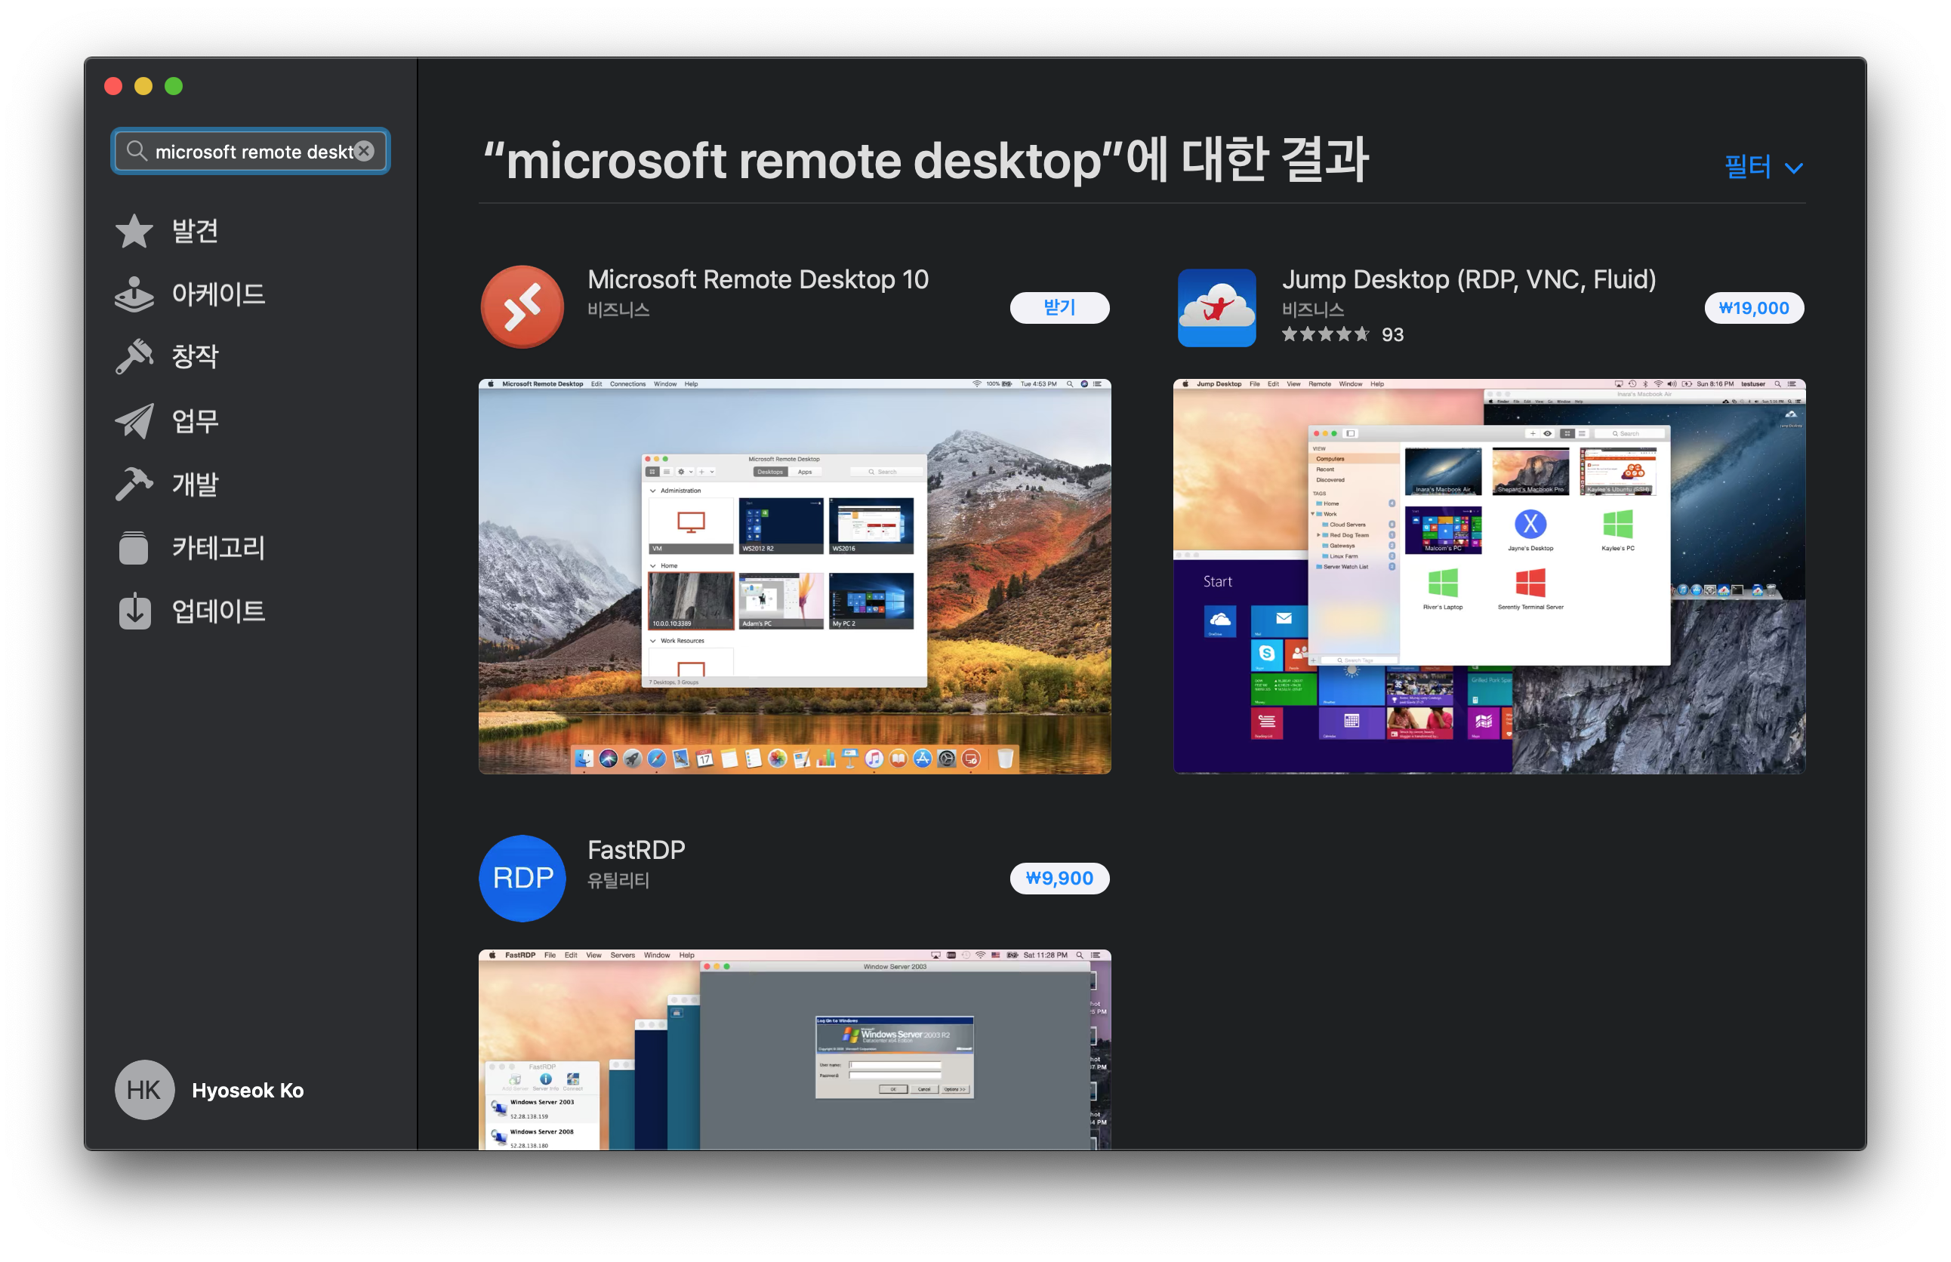Open Jump Desktop screenshot preview
Image resolution: width=1951 pixels, height=1262 pixels.
pos(1489,576)
